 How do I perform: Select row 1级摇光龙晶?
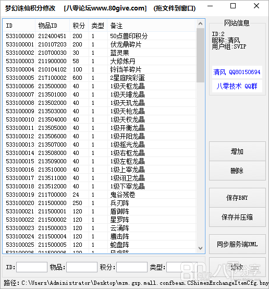pos(100,144)
